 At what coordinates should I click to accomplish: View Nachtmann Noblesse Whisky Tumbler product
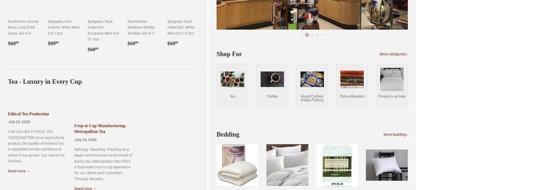141,27
